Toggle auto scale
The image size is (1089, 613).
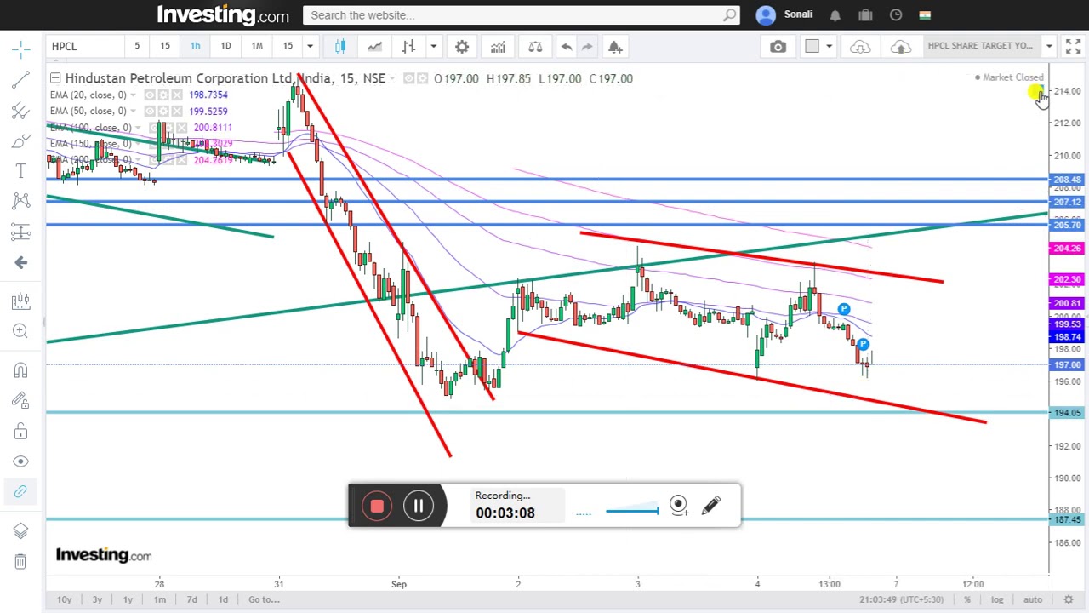(1032, 599)
